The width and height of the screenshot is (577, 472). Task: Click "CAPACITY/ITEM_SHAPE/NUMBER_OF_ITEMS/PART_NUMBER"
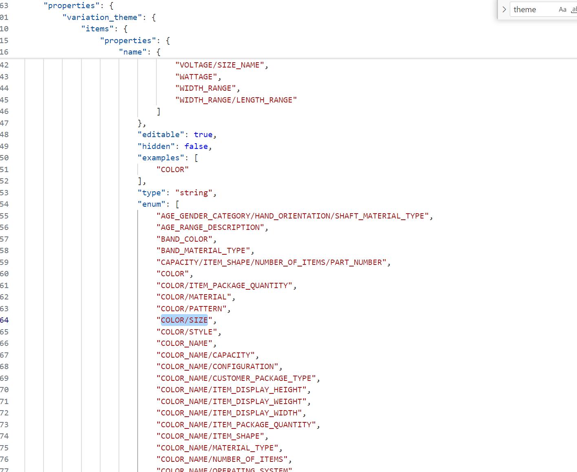click(x=271, y=262)
